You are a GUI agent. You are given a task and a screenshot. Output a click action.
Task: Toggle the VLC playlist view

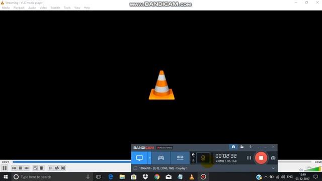pyautogui.click(x=50, y=168)
